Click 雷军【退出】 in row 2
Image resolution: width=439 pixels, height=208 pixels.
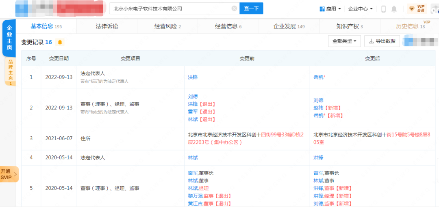click(202, 112)
